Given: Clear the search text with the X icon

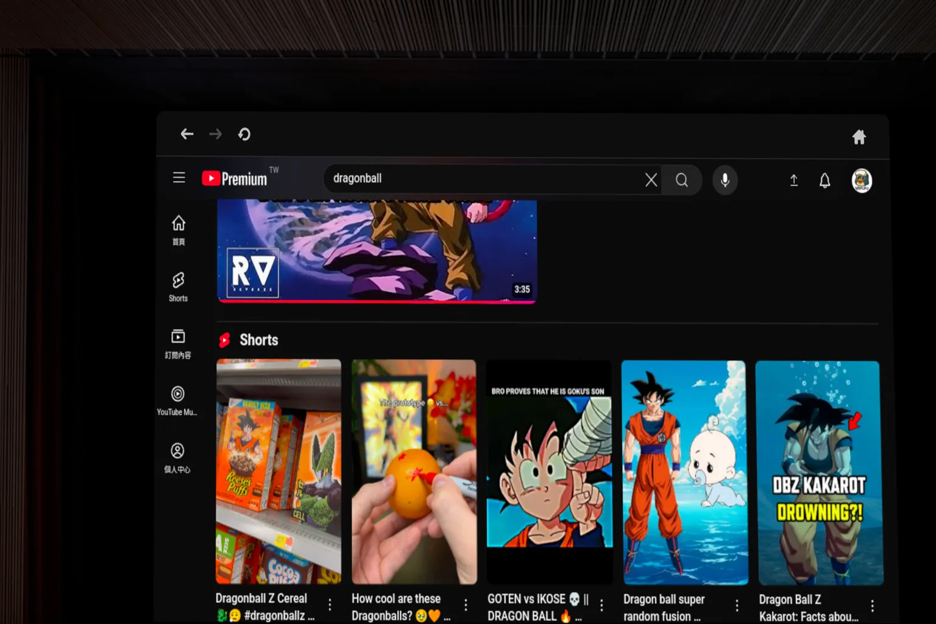Looking at the screenshot, I should 651,180.
